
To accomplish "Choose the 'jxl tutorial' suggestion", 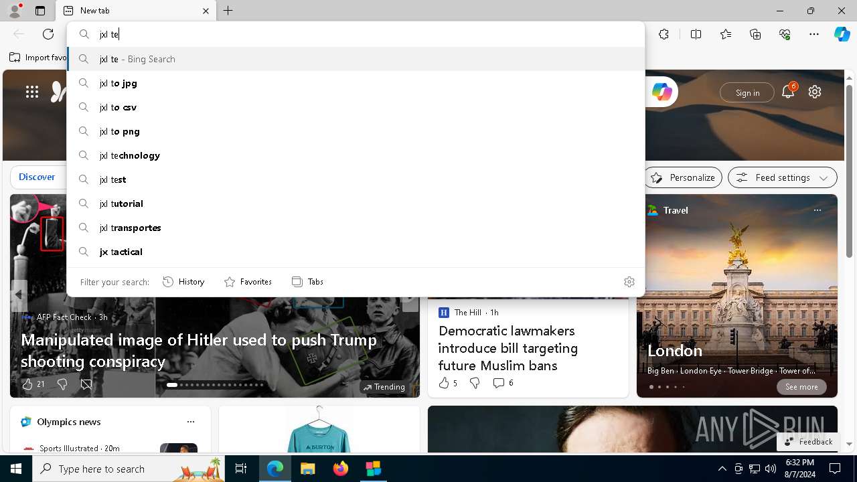I will coord(356,204).
